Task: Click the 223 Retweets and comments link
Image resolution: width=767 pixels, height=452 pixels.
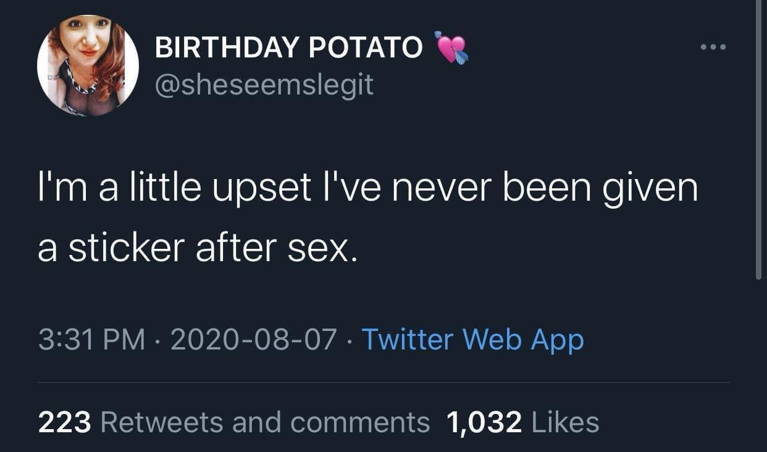Action: click(x=235, y=422)
